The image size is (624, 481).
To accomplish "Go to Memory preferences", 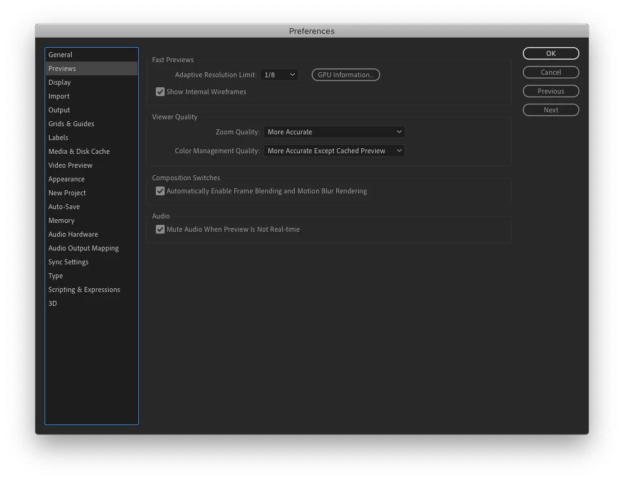I will click(92, 220).
